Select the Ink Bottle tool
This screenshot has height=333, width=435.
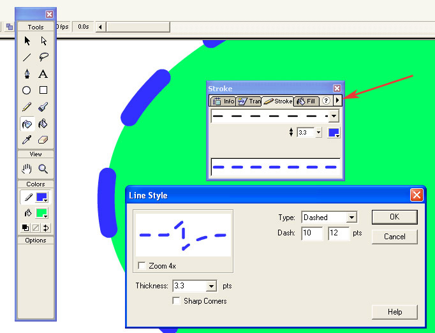tap(27, 124)
